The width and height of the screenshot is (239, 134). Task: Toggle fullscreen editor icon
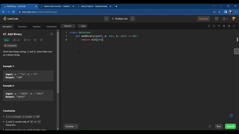pos(234,26)
